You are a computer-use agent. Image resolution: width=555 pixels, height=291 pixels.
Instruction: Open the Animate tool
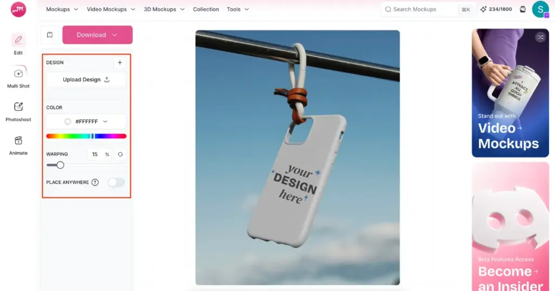(x=18, y=145)
